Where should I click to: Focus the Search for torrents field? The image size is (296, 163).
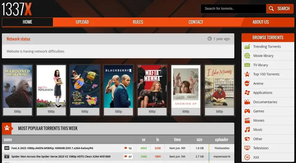click(233, 9)
